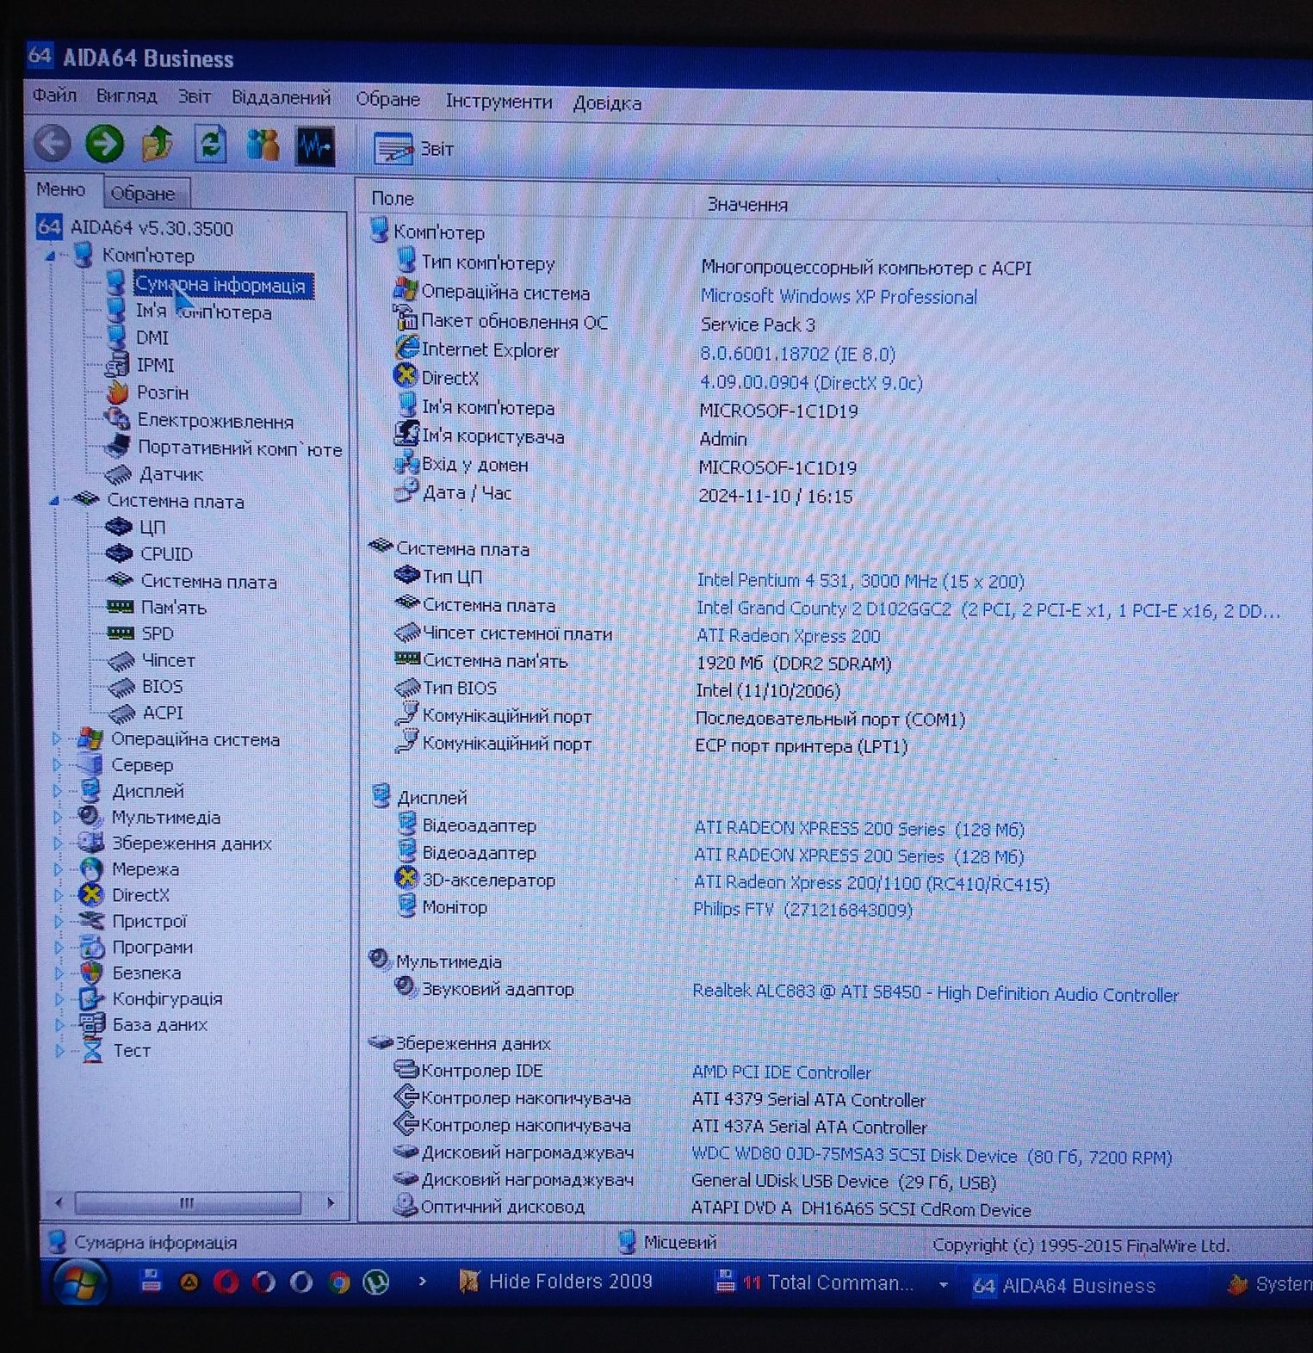Select Пам'ять in the tree

coord(173,608)
